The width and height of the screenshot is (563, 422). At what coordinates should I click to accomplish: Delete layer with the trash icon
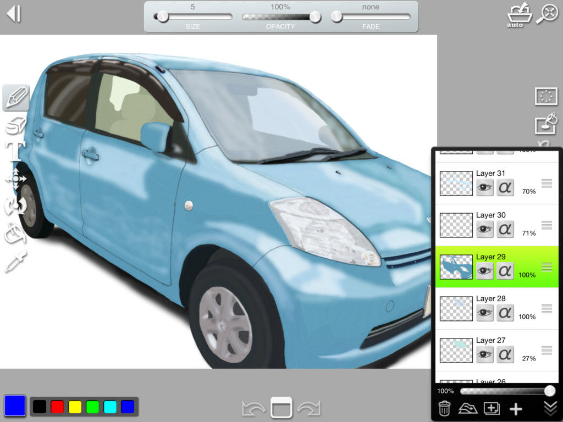pyautogui.click(x=444, y=408)
